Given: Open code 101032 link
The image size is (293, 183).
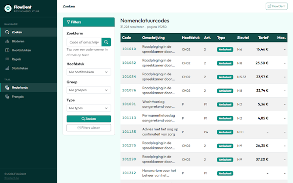Looking at the screenshot, I should (x=129, y=63).
